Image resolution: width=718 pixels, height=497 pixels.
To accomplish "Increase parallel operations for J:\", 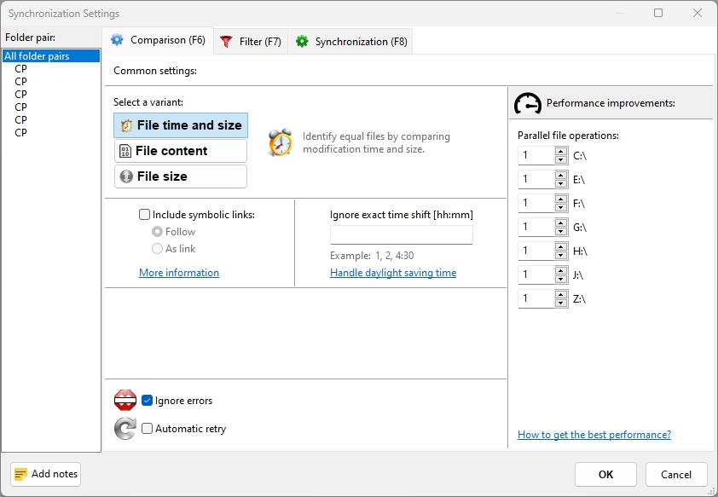I will coord(561,270).
